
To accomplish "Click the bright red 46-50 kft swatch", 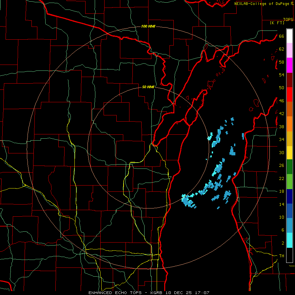I will [x=289, y=94].
